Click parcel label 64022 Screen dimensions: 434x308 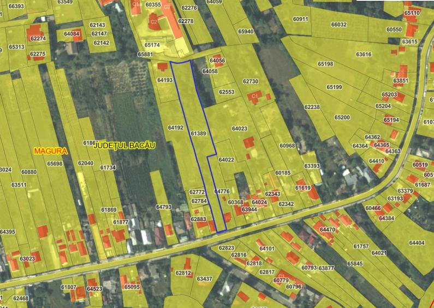pyautogui.click(x=226, y=160)
